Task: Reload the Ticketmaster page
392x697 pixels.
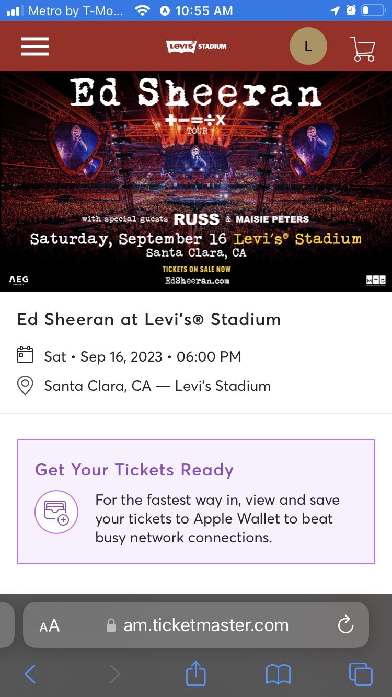Action: click(345, 625)
